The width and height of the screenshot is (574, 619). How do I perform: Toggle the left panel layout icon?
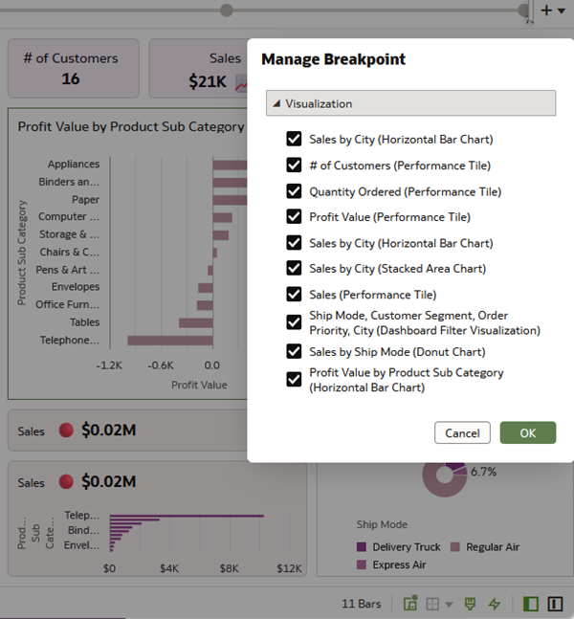pos(531,604)
